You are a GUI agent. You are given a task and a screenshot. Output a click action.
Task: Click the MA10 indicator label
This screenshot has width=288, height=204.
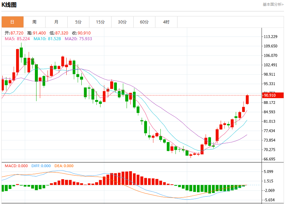point(47,39)
